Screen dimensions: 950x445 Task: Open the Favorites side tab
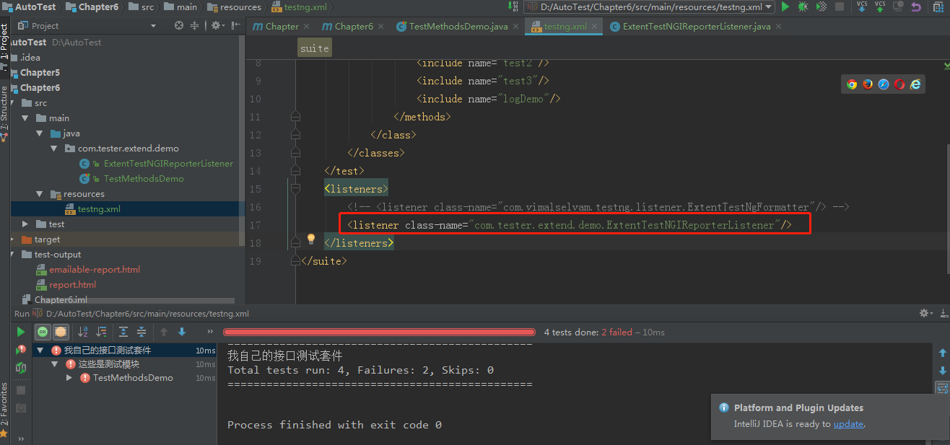tap(4, 411)
